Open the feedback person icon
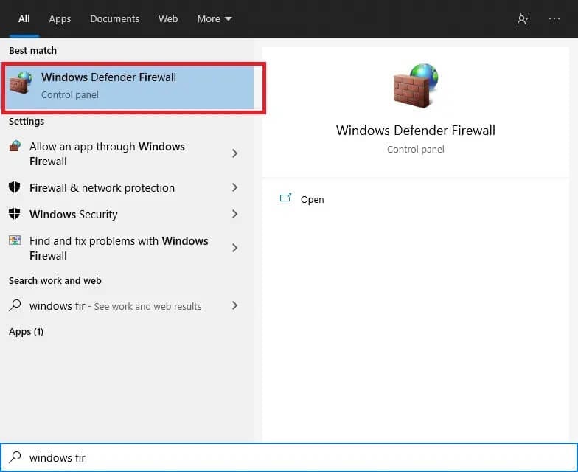This screenshot has height=472, width=578. tap(523, 18)
